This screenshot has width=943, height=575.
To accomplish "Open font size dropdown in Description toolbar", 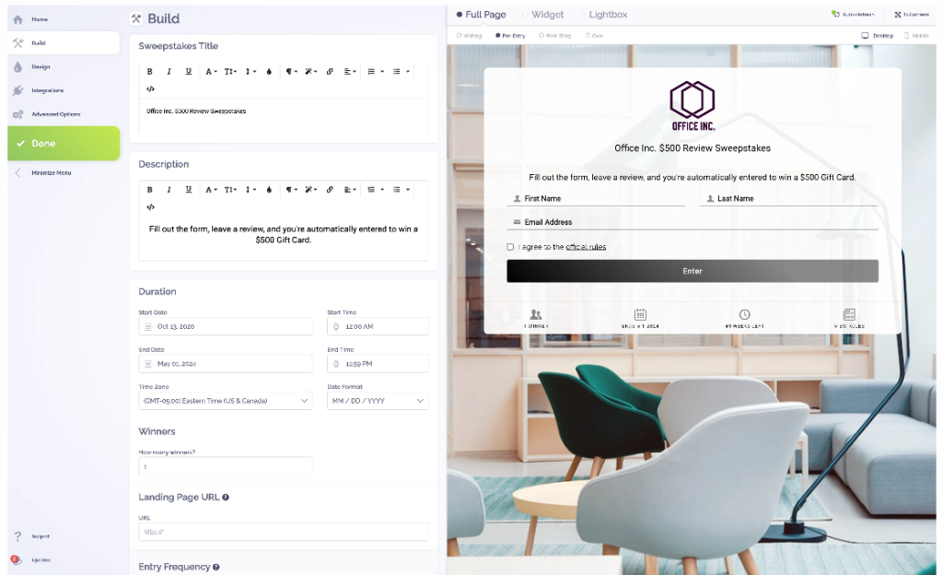I will click(230, 190).
